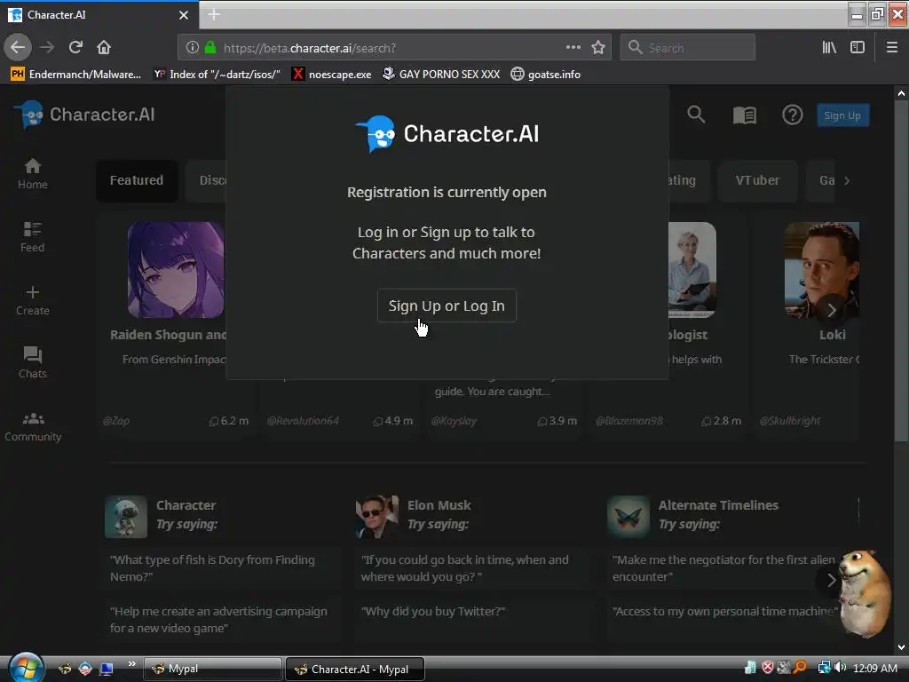Advance featured characters carousel arrow
This screenshot has width=909, height=682.
coord(831,310)
